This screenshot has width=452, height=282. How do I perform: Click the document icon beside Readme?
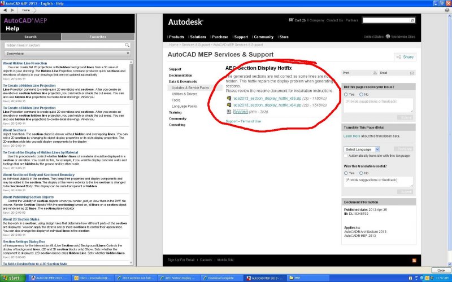[x=229, y=112]
